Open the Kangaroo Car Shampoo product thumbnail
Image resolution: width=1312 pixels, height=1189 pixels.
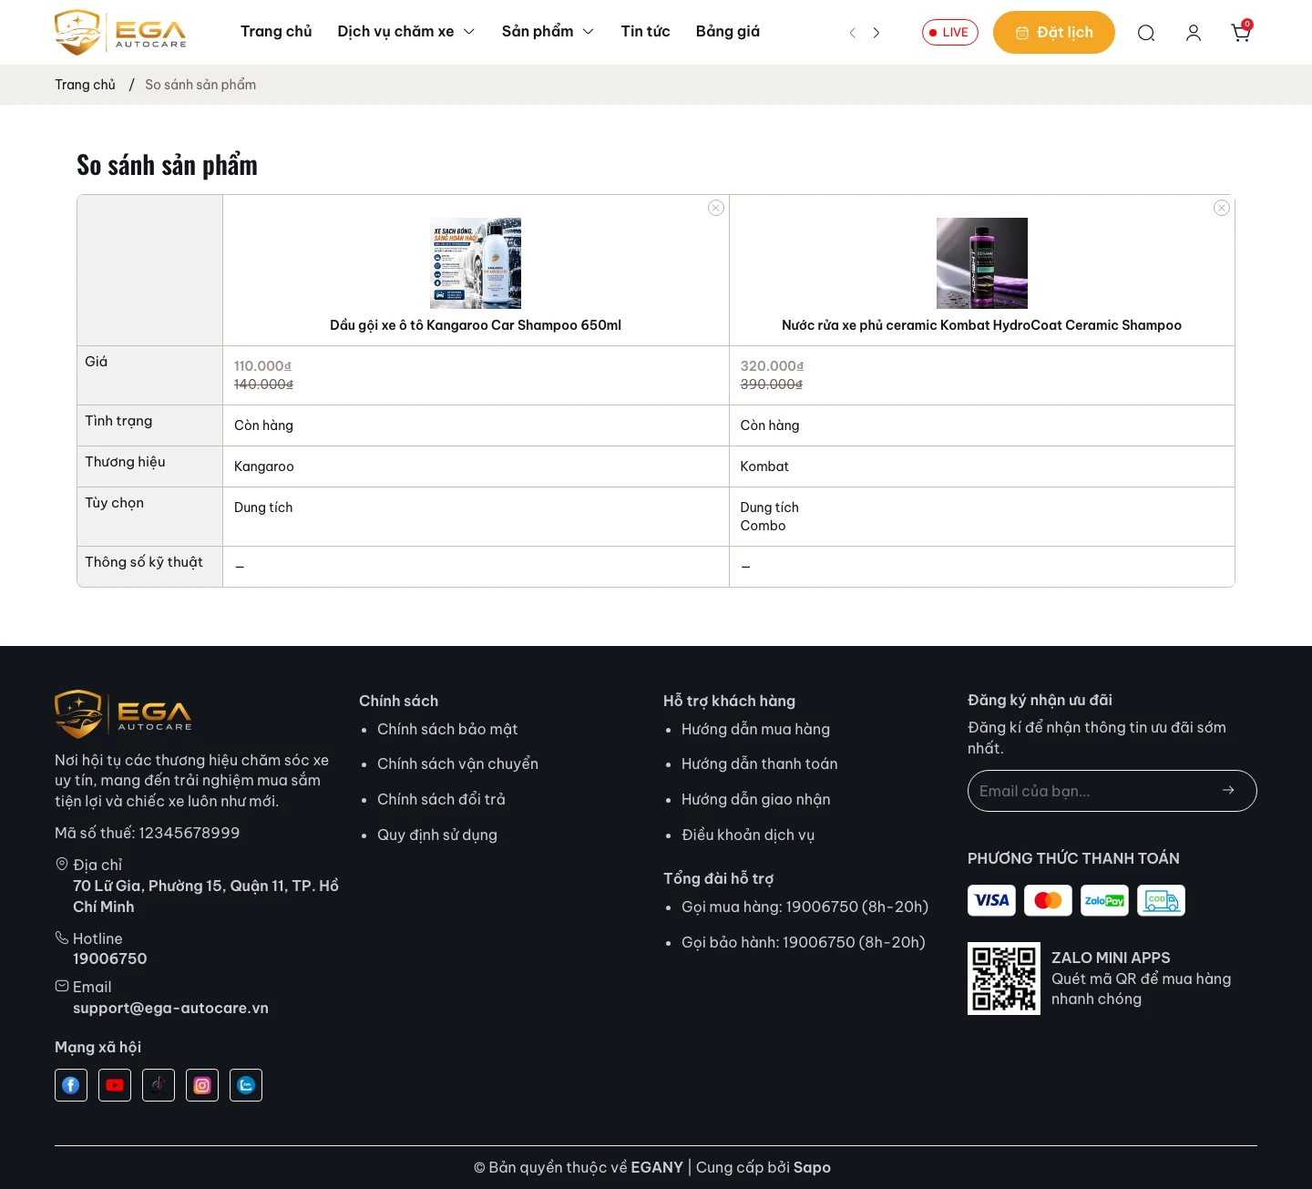tap(476, 263)
